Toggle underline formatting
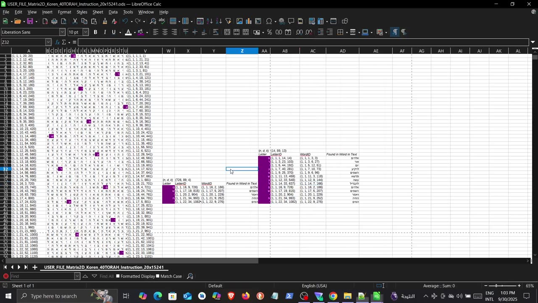The image size is (538, 303). point(114,32)
